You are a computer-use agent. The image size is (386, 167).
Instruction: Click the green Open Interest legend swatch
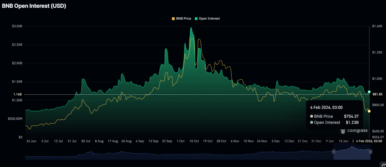196,19
